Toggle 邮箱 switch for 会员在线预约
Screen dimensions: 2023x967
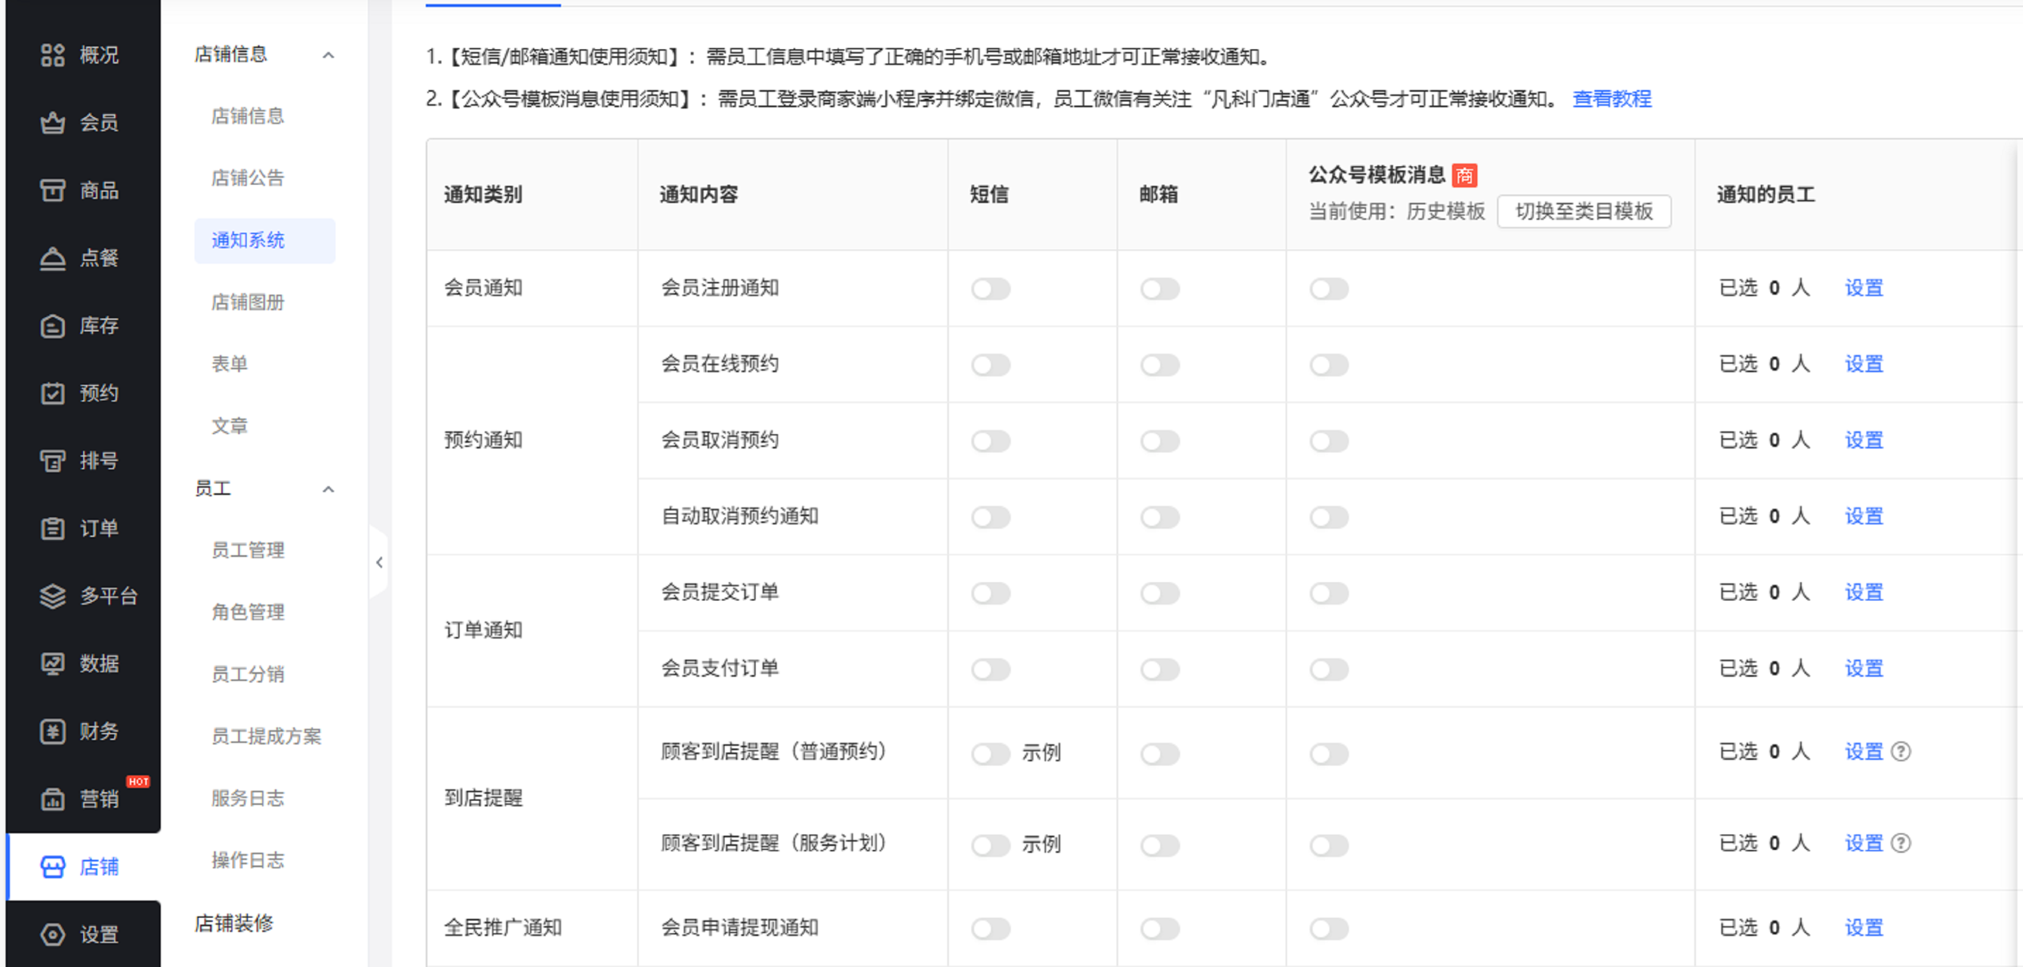coord(1160,365)
